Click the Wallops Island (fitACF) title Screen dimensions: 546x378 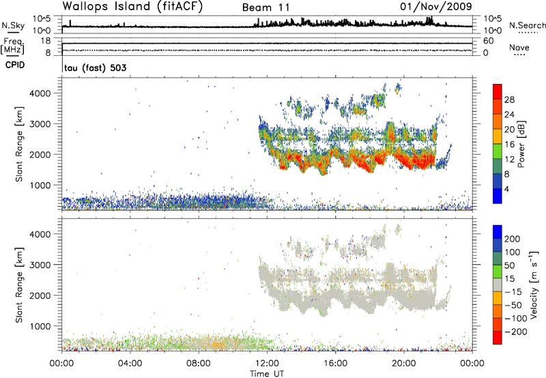[132, 6]
